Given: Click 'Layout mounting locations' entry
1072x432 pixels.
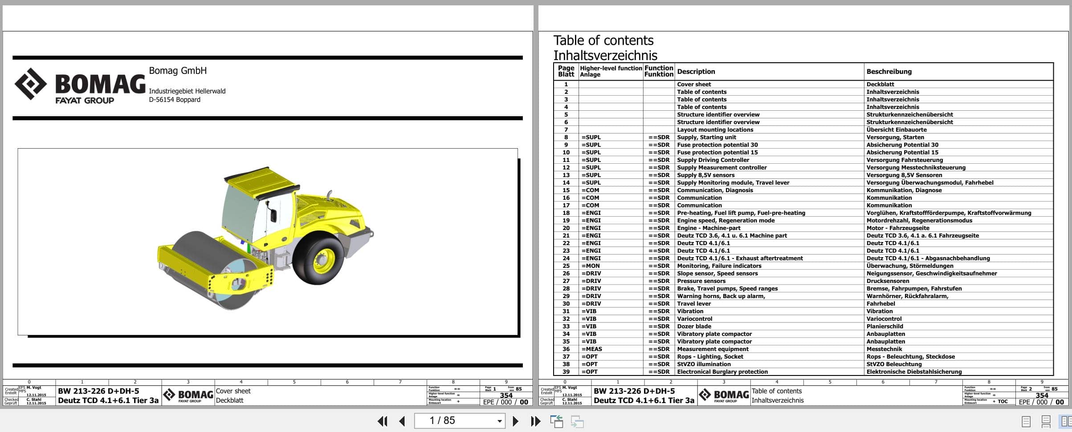Looking at the screenshot, I should [715, 129].
